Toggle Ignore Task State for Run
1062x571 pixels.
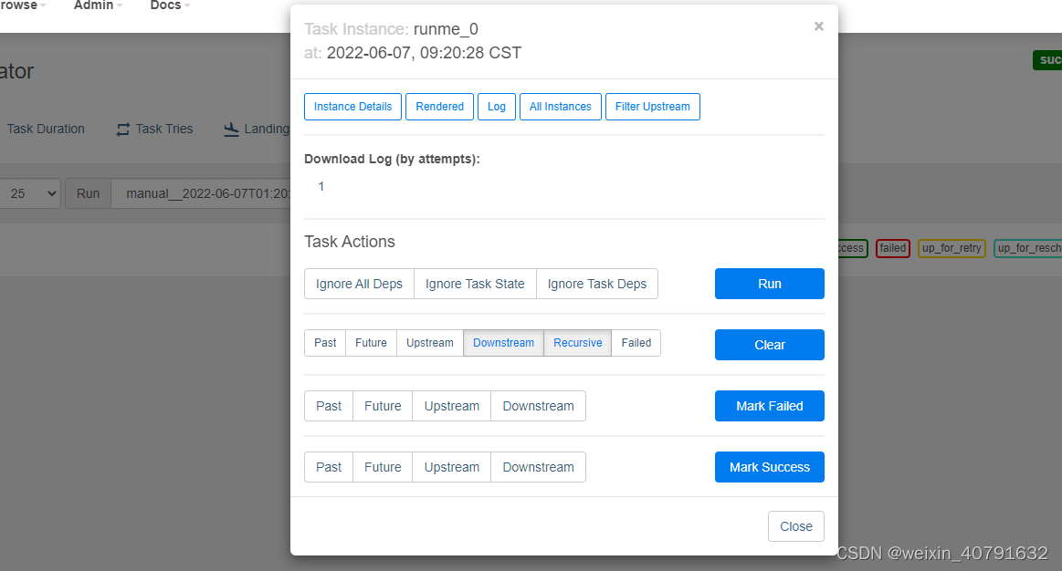click(x=475, y=285)
